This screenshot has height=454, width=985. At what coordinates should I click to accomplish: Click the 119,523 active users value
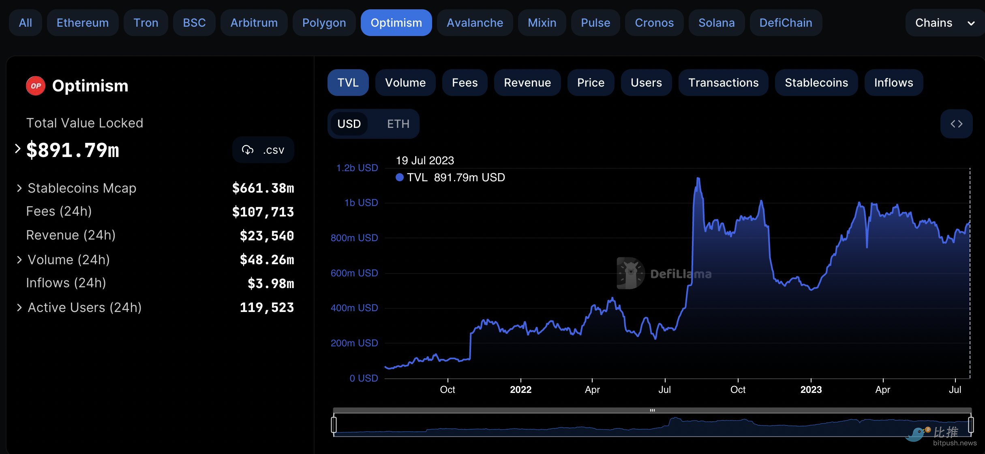267,308
